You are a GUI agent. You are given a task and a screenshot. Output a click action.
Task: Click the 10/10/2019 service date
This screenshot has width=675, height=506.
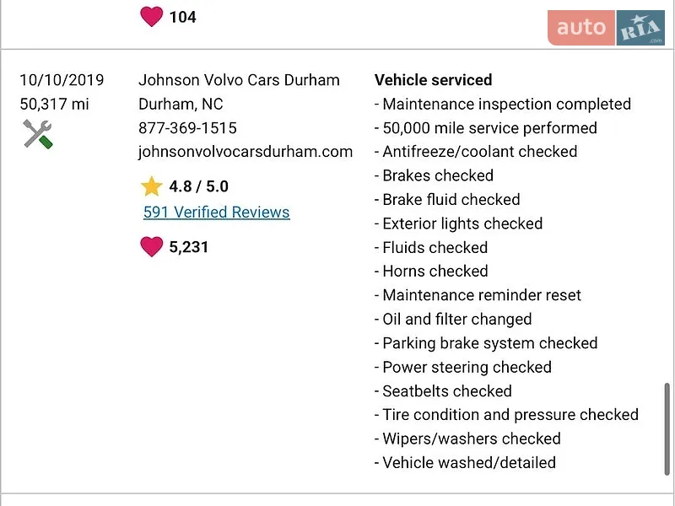(x=62, y=80)
